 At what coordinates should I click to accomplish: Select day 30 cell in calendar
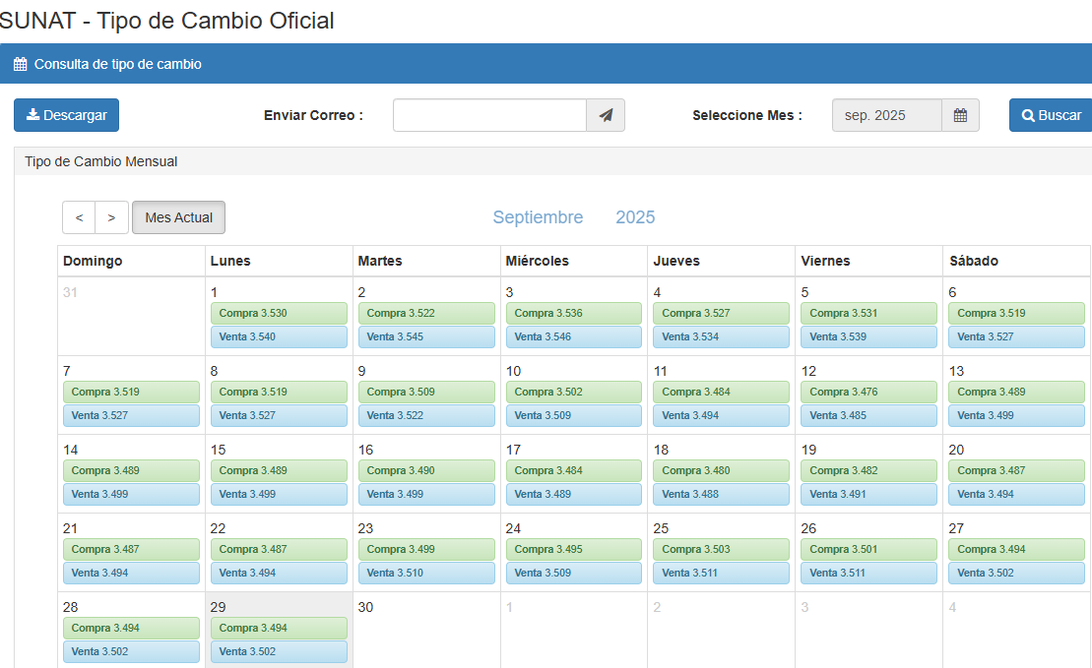[426, 630]
